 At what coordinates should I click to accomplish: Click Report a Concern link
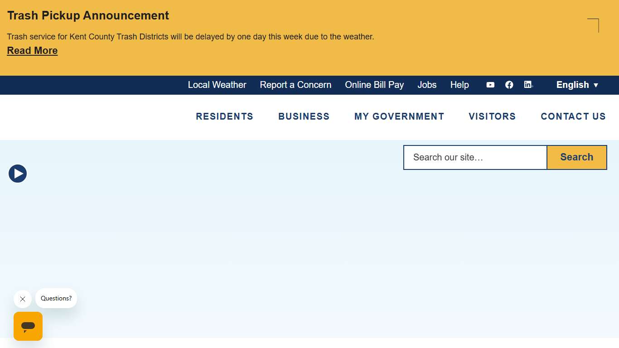(295, 85)
